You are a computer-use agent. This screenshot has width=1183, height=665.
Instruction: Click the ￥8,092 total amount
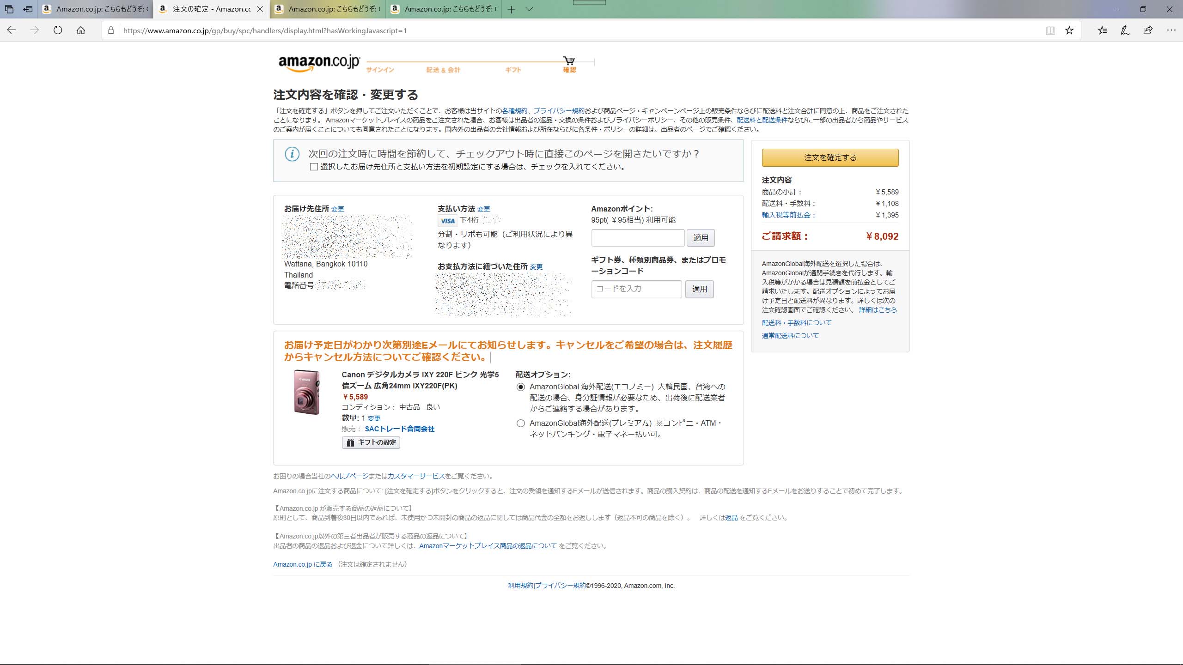(882, 236)
